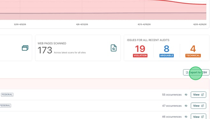Click the web pages scanned document-search icon
Image resolution: width=214 pixels, height=119 pixels.
(x=114, y=48)
